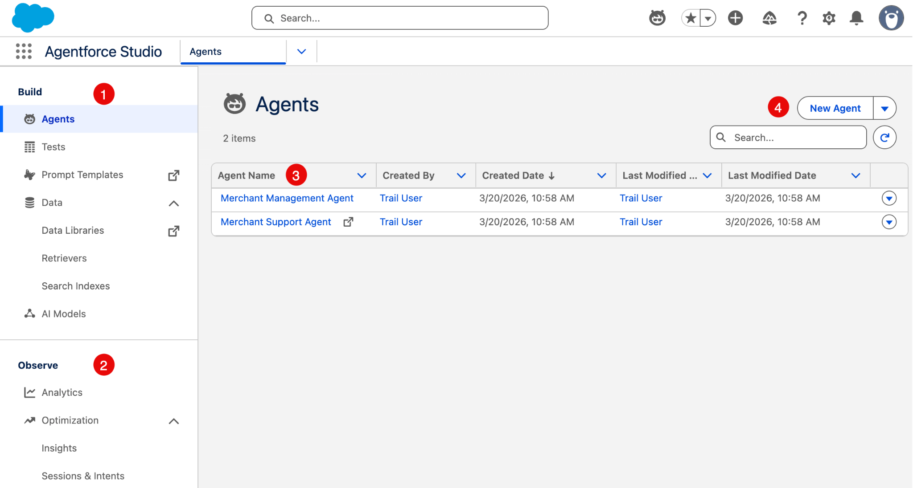Image resolution: width=913 pixels, height=488 pixels.
Task: Open the Setup gear icon
Action: tap(829, 18)
